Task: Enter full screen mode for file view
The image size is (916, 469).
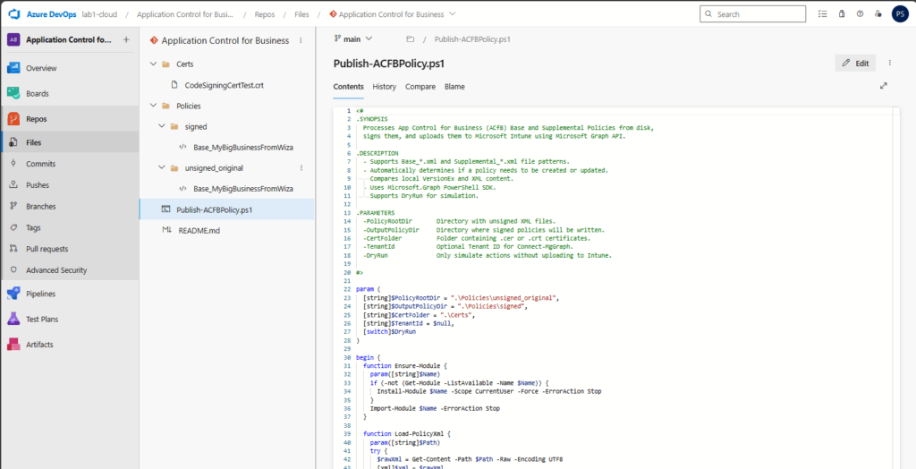Action: coord(884,86)
